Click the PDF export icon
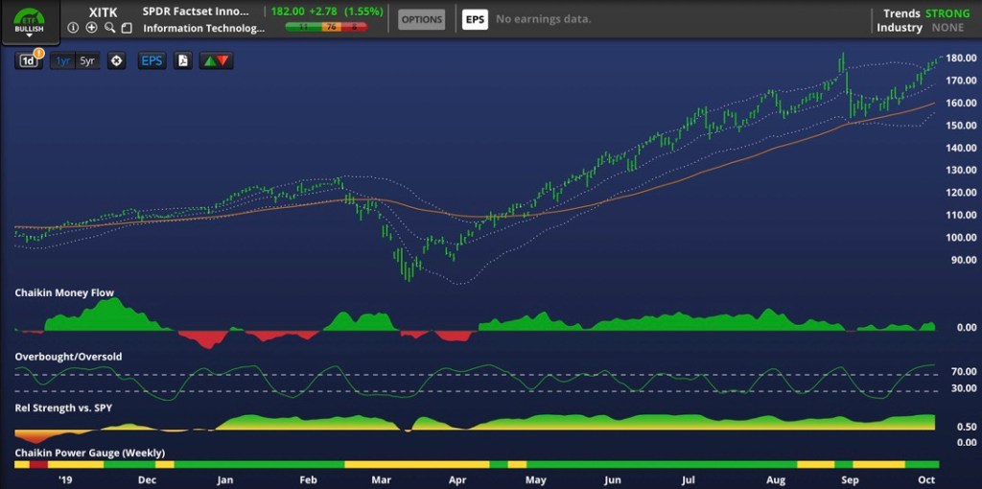This screenshot has width=982, height=489. (x=183, y=60)
